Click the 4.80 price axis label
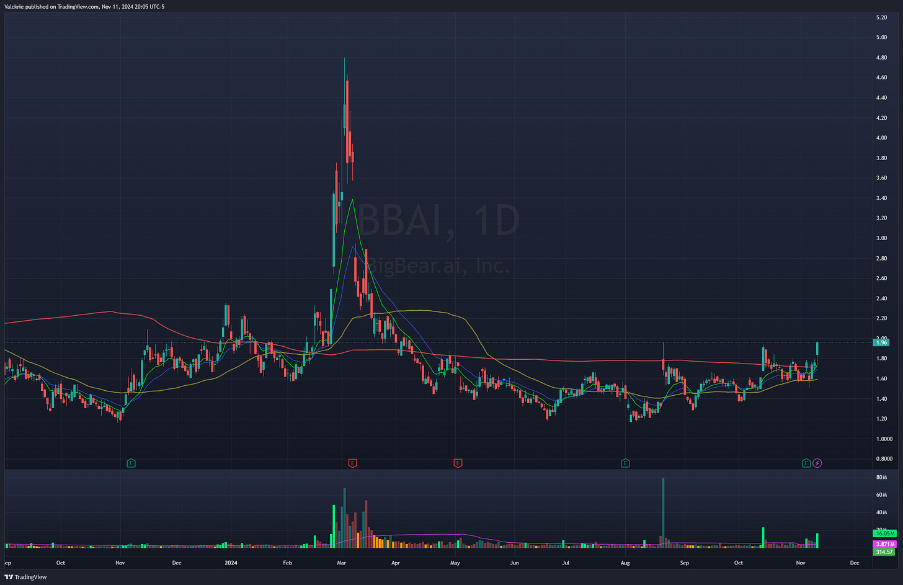The height and width of the screenshot is (585, 903). 881,58
